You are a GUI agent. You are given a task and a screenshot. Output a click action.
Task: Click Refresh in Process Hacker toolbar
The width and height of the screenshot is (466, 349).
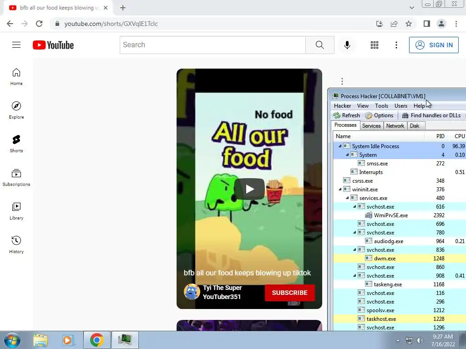click(346, 115)
